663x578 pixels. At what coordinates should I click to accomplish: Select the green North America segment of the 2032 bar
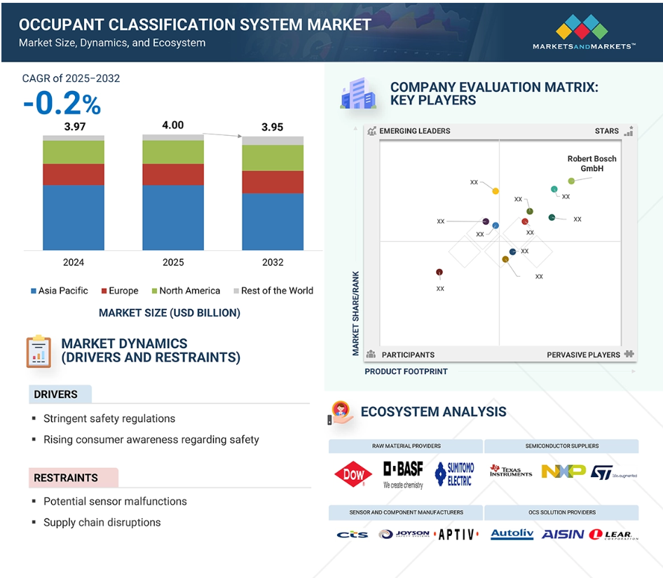coord(273,158)
